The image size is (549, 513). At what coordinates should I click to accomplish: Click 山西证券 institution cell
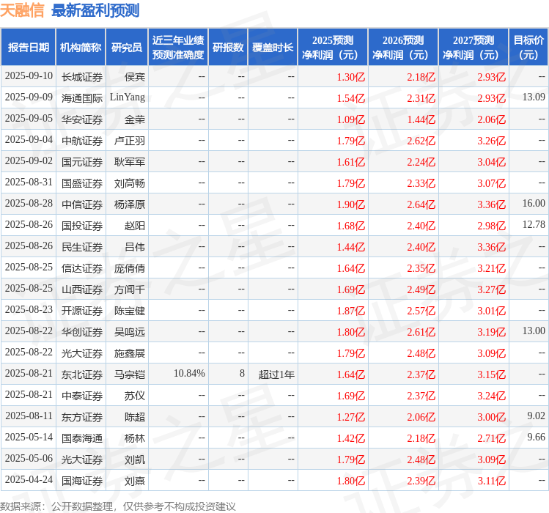pyautogui.click(x=82, y=289)
